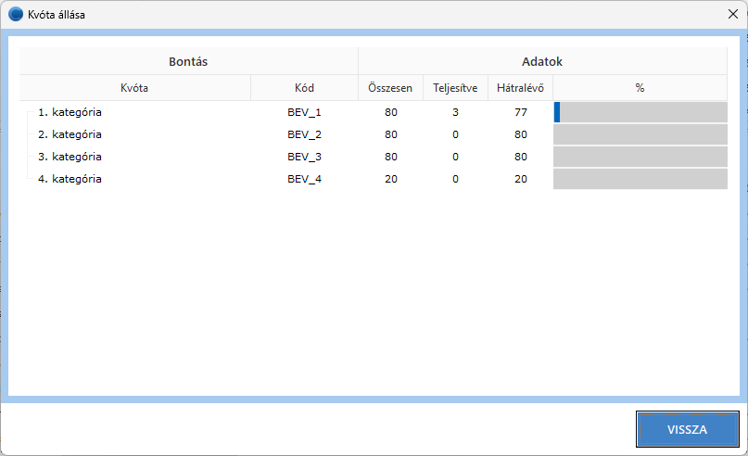Click the Bontás group header
748x456 pixels.
pyautogui.click(x=188, y=61)
